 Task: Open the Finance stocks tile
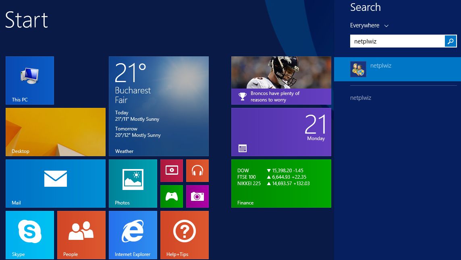tap(281, 183)
